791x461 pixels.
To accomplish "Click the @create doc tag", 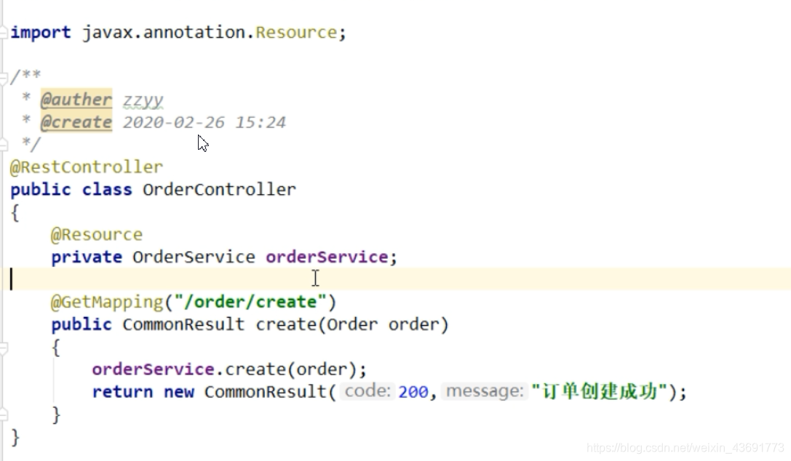I will point(76,122).
